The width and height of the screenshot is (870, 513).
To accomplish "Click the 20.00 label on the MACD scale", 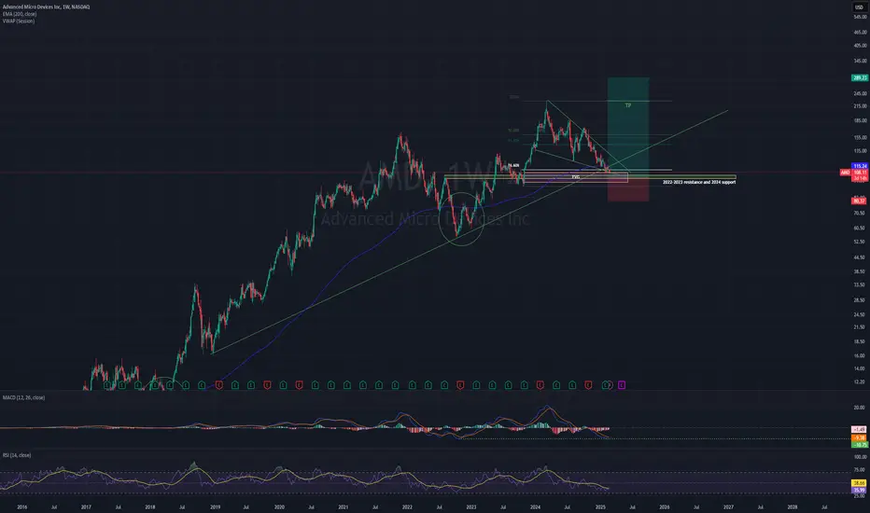I will point(861,408).
